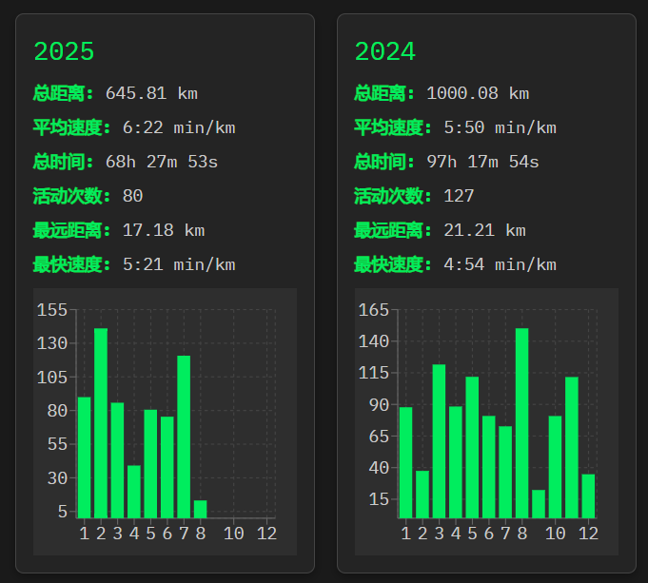Image resolution: width=648 pixels, height=583 pixels.
Task: Click the tallest 2024 bar, month 8
Action: coord(522,423)
